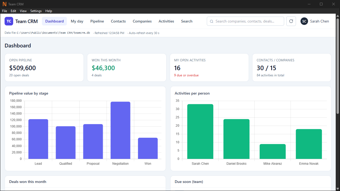Go to the Search tab

[x=187, y=21]
